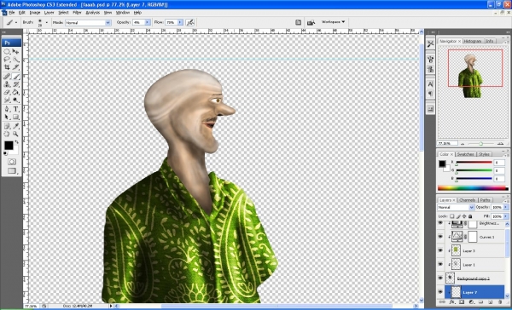Select the Hand tool
The image size is (512, 310).
(x=7, y=134)
